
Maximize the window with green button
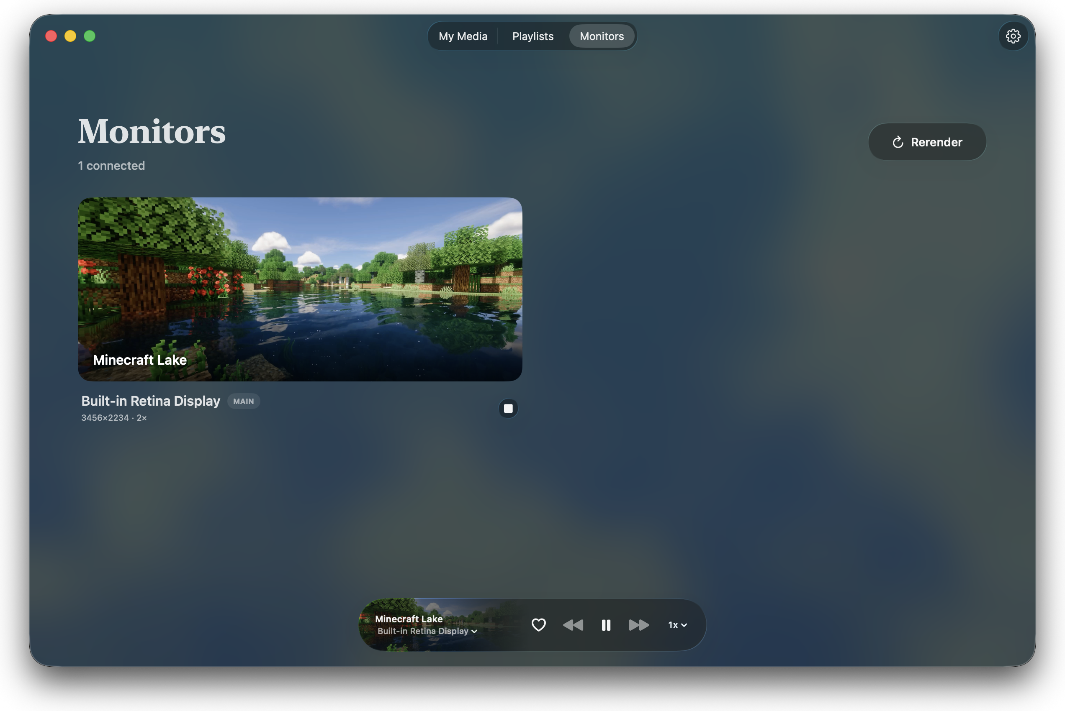coord(90,36)
